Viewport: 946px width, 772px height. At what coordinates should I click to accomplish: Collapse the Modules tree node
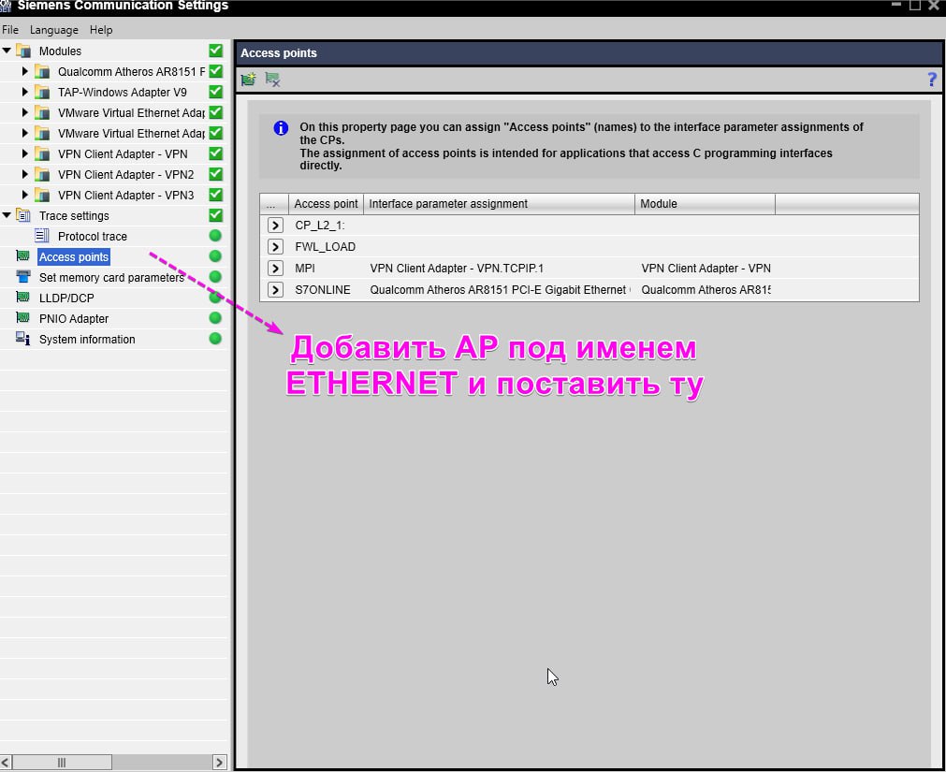click(7, 51)
